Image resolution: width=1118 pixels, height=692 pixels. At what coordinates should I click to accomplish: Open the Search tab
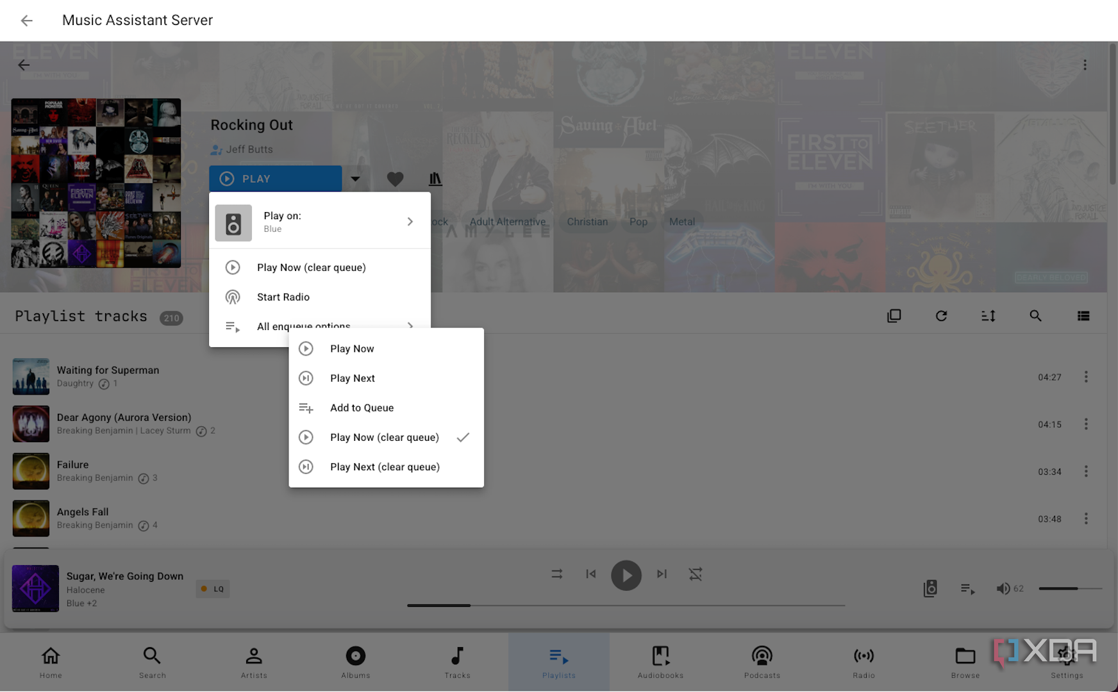pos(152,663)
